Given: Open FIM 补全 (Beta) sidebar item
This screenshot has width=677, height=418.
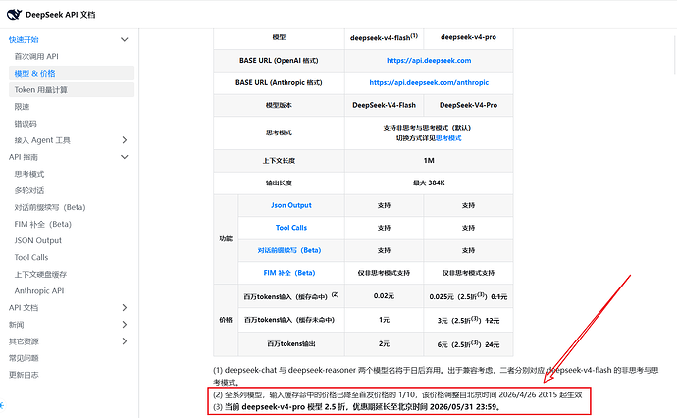Looking at the screenshot, I should tap(43, 224).
